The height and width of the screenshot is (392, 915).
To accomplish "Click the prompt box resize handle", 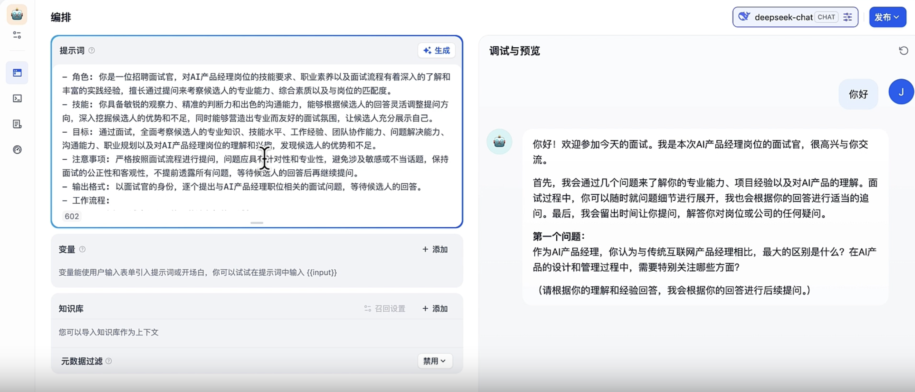I will point(256,223).
